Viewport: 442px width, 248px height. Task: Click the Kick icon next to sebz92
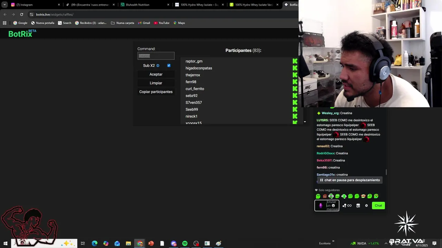click(x=295, y=95)
